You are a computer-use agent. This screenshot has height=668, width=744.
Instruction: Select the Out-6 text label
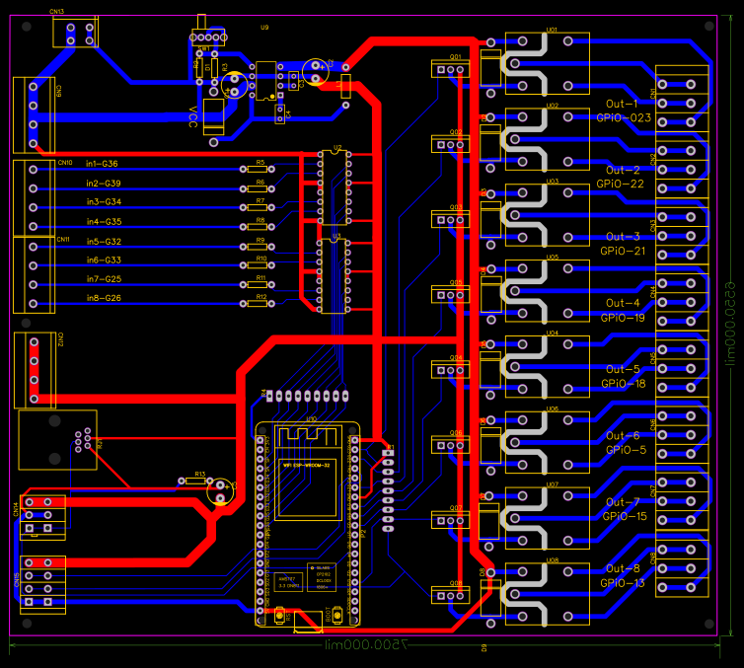pyautogui.click(x=623, y=435)
